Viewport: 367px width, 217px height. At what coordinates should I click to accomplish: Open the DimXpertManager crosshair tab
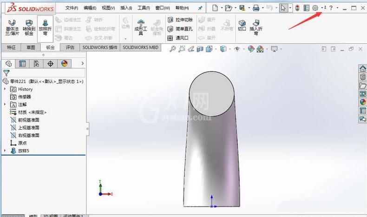pos(50,64)
